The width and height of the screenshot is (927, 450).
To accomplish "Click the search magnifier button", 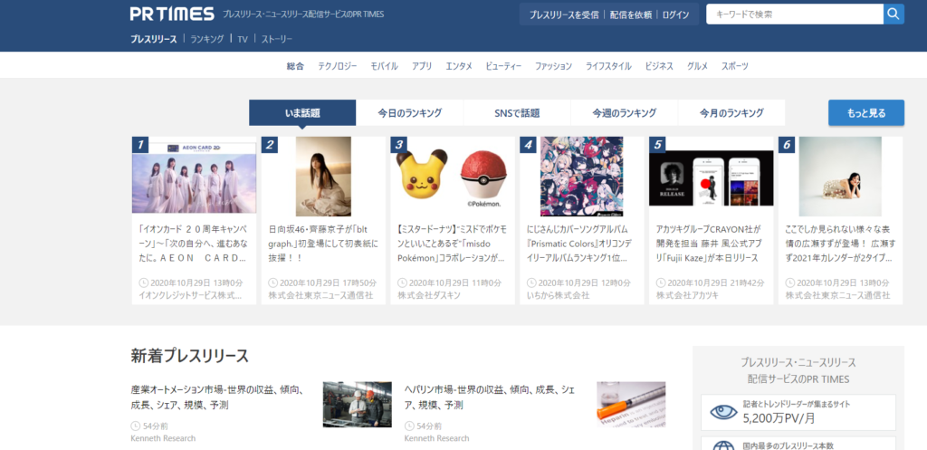I will click(894, 14).
